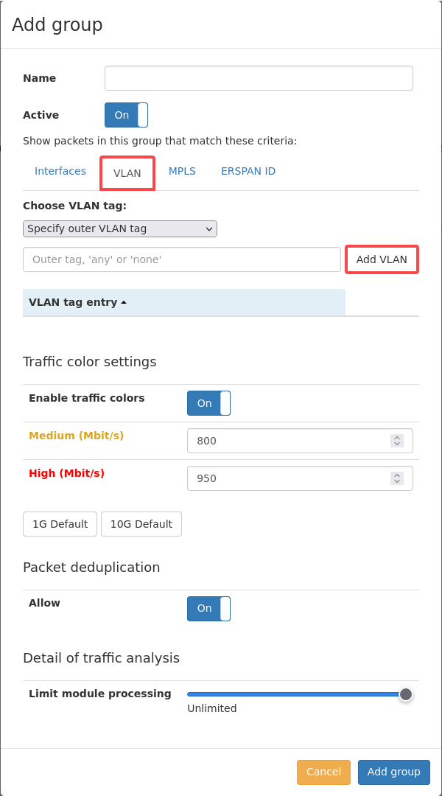The image size is (442, 796).
Task: Cancel the Add group dialog
Action: 323,772
